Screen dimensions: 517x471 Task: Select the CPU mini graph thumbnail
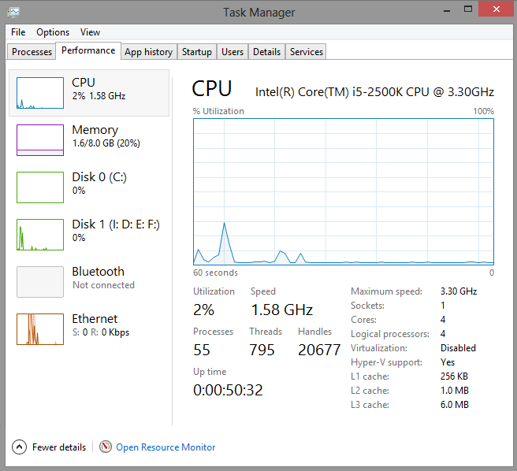coord(40,93)
